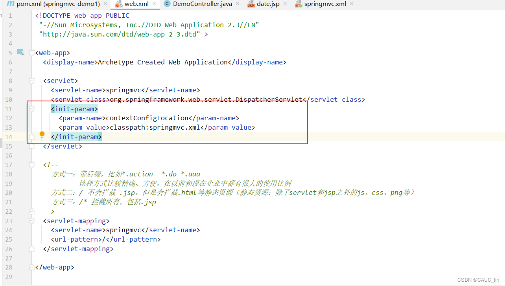505x286 pixels.
Task: Click the Spring icon on springmvc.xml tab
Action: click(x=298, y=4)
